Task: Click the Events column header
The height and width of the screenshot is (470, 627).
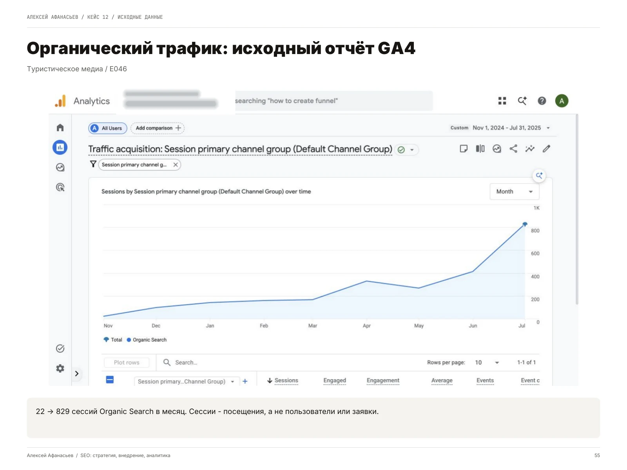Action: point(485,380)
